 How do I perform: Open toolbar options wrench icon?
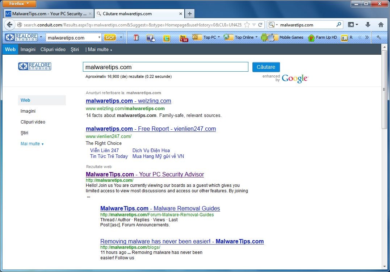tap(378, 37)
